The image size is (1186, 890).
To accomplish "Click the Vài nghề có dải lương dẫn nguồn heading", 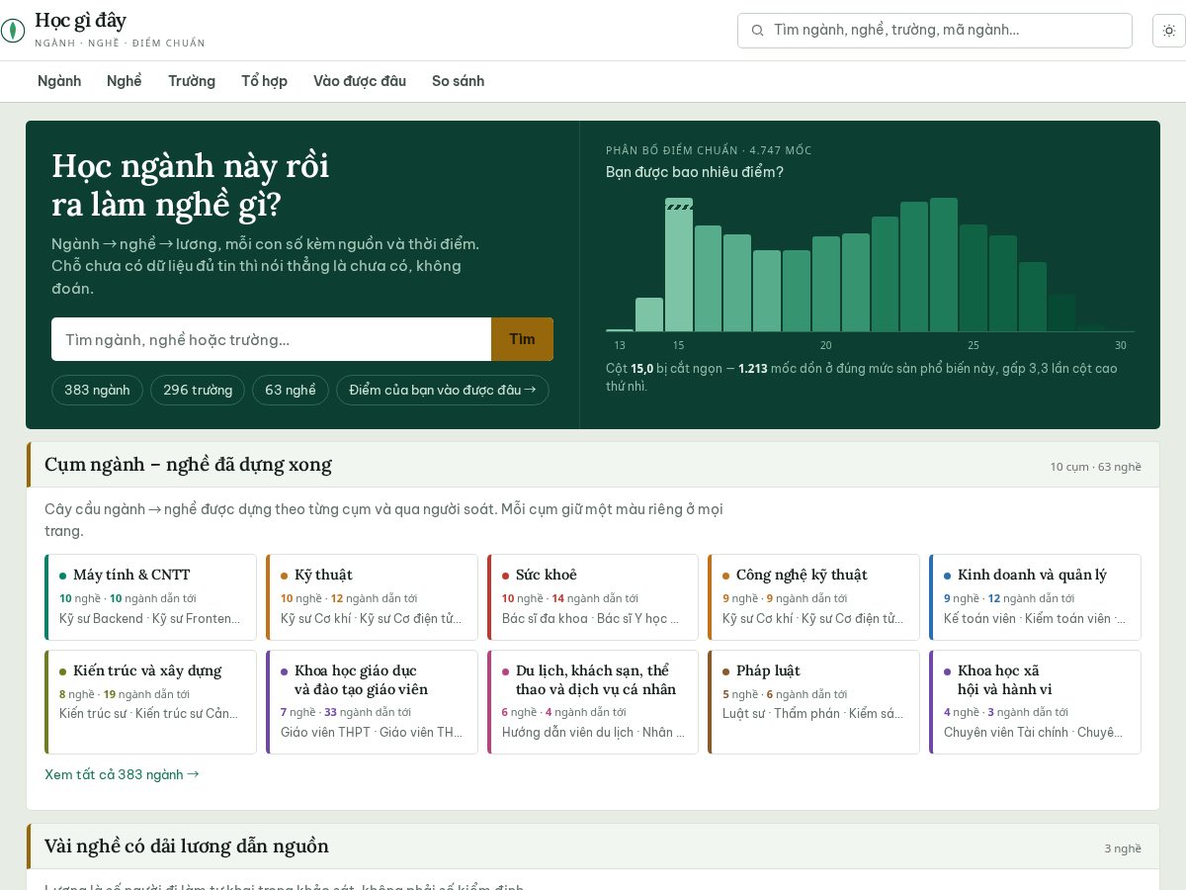I will click(x=187, y=846).
